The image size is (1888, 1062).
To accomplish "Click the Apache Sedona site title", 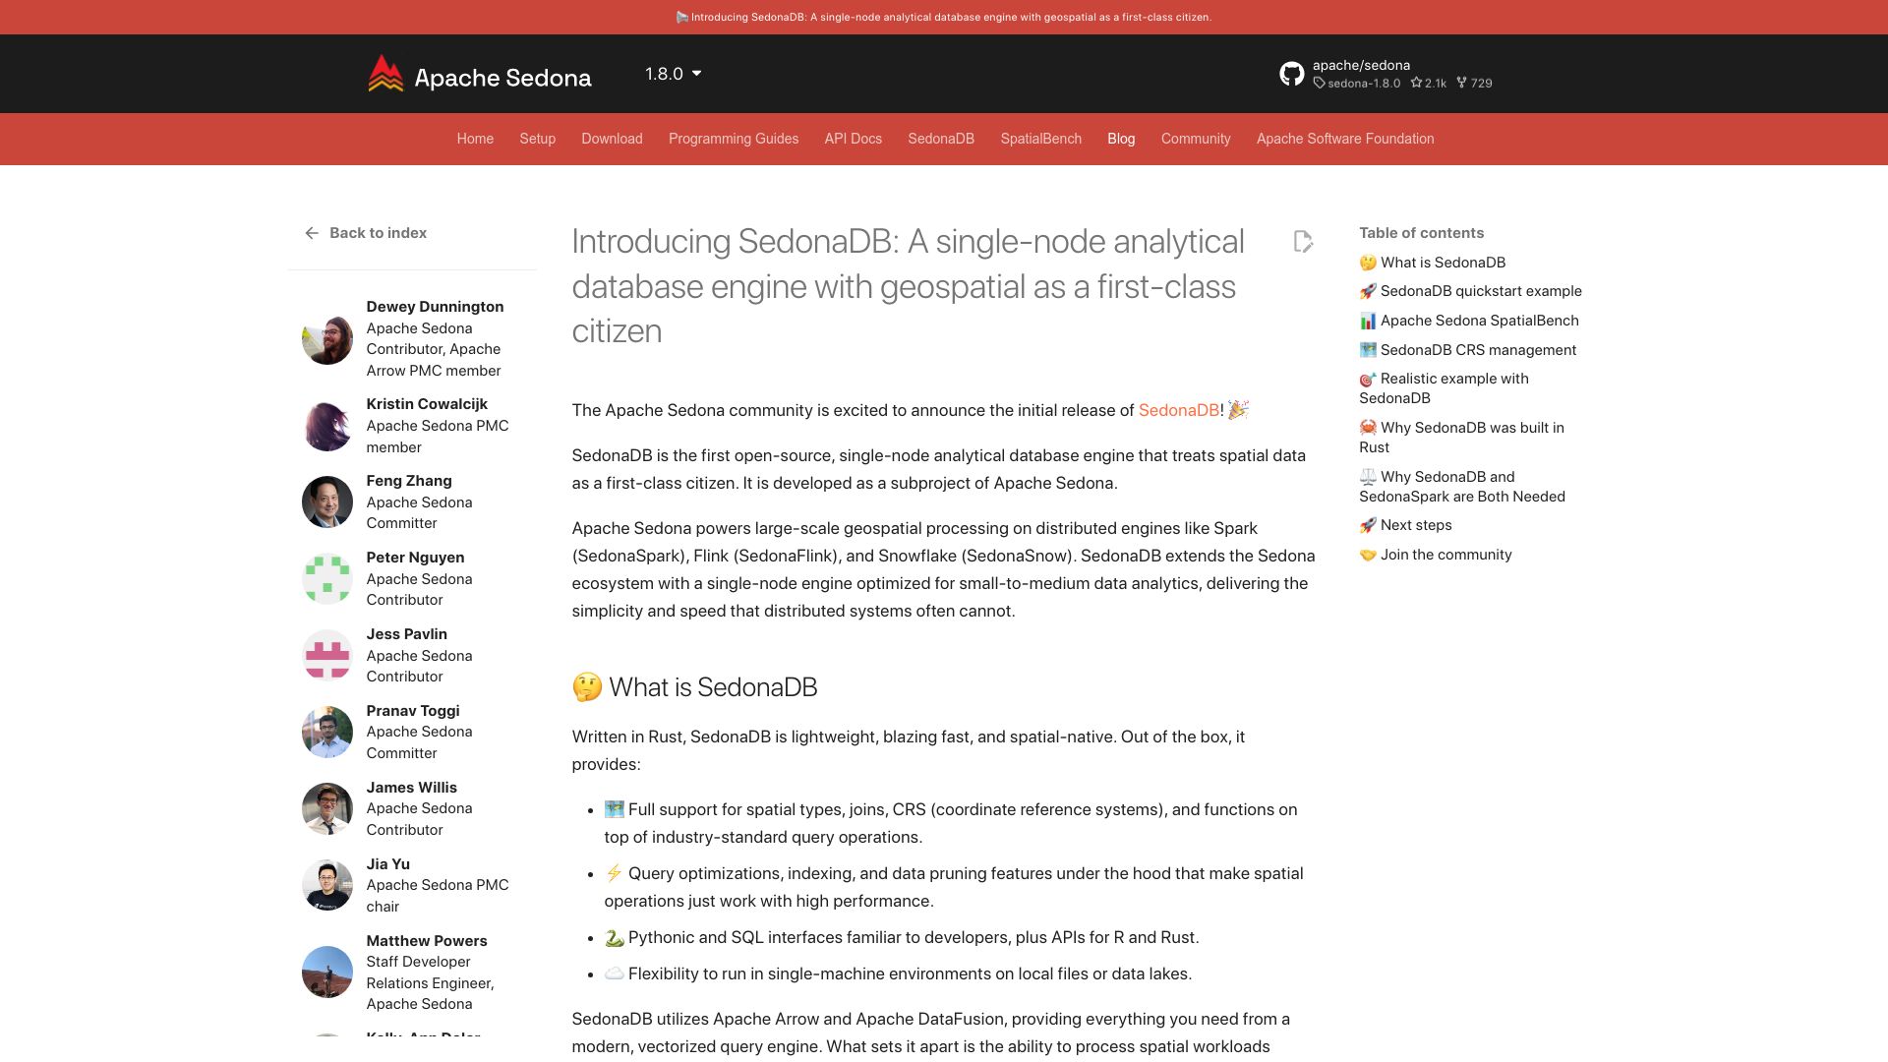I will (x=502, y=78).
